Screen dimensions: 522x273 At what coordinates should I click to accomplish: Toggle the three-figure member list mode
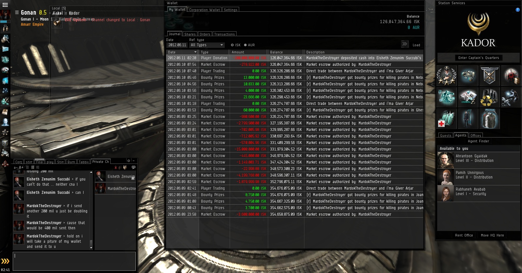point(125,167)
